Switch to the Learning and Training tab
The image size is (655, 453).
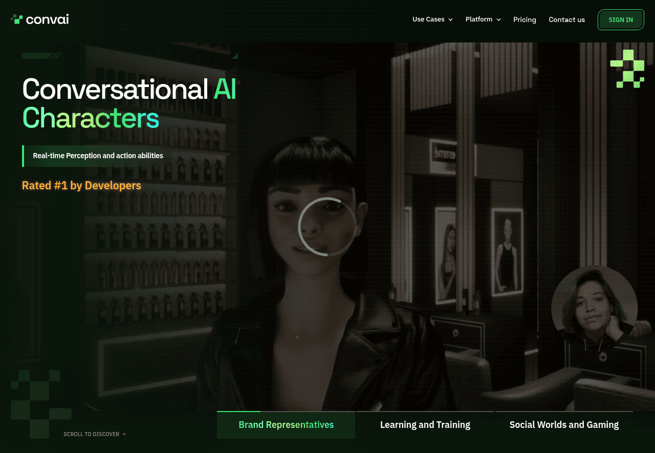click(x=425, y=425)
